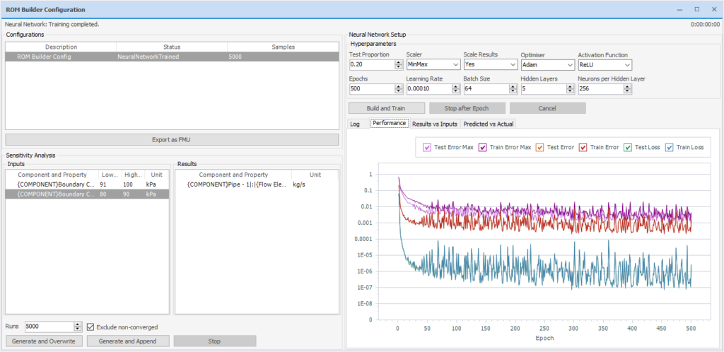This screenshot has width=724, height=352.
Task: Adjust Batch Size spinner arrows
Action: click(x=513, y=88)
